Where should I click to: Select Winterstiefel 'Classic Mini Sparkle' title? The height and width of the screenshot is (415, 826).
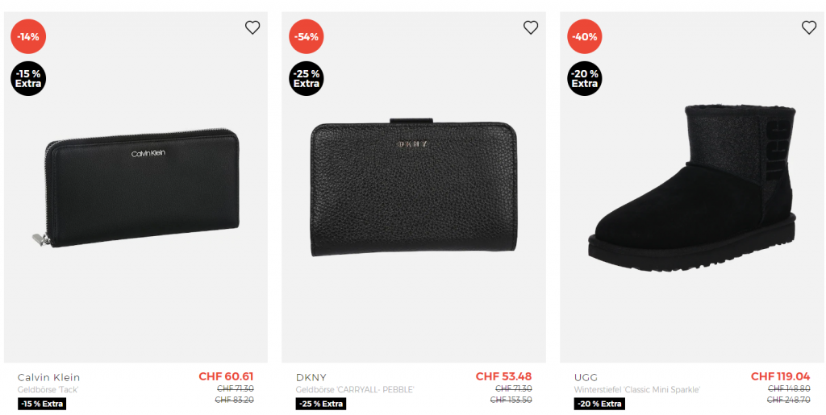tap(636, 390)
